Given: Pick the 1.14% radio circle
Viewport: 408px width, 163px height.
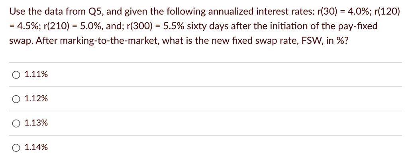Looking at the screenshot, I should click(16, 148).
